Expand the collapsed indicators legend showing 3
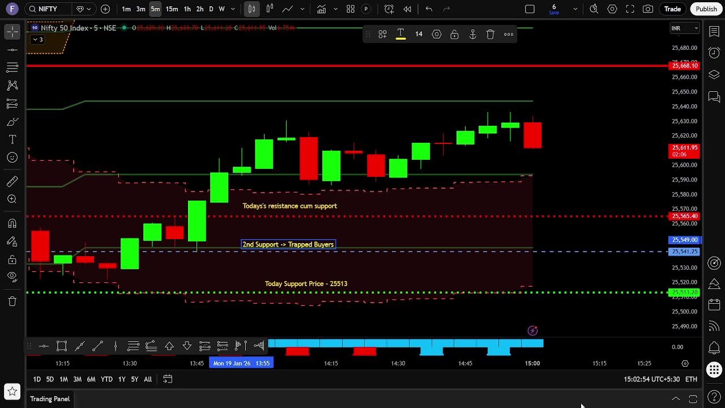 coord(37,40)
